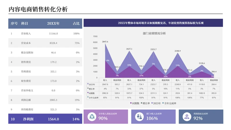Select the 营业收入 row label

[26, 34]
